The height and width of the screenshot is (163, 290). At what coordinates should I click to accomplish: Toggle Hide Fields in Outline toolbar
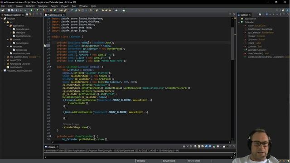click(267, 14)
